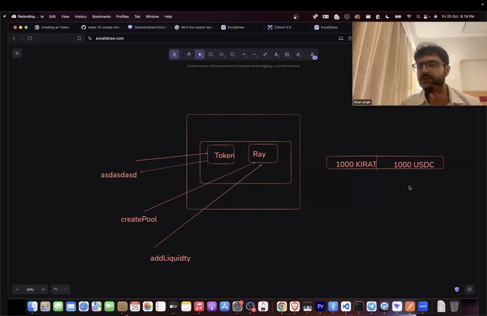Viewport: 487px width, 316px height.
Task: Select the Hand panning tool
Action: click(188, 54)
